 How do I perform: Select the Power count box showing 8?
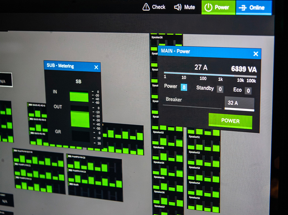184,87
